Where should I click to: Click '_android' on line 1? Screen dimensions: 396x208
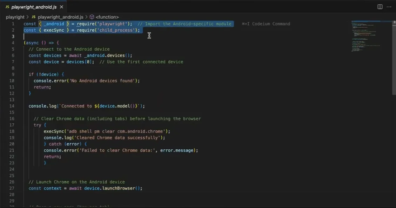pos(54,24)
